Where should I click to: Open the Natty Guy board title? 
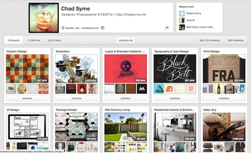(210, 110)
